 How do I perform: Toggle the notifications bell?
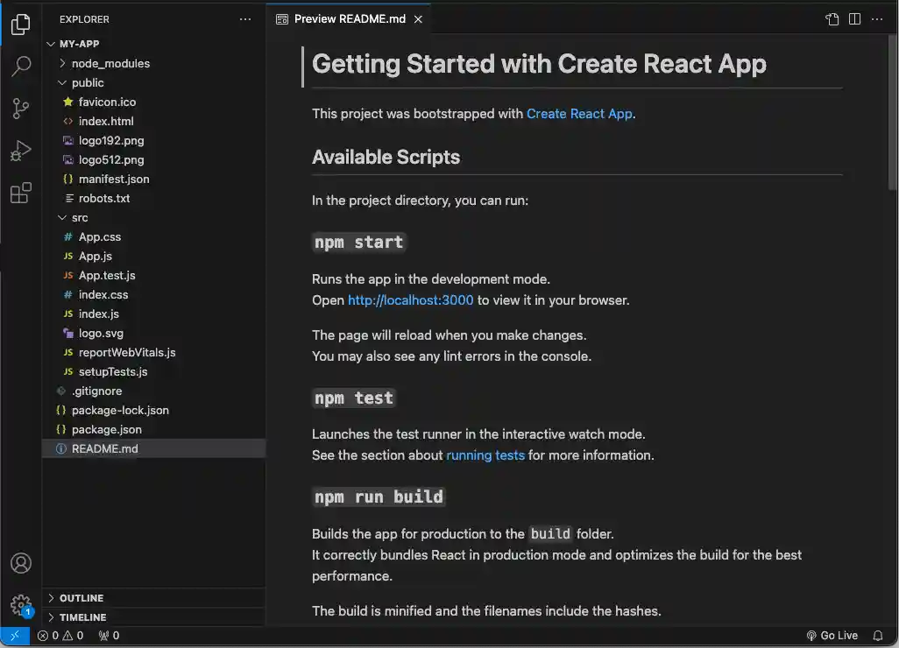click(879, 635)
